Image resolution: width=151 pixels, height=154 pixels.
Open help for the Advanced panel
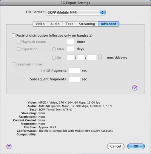135,88
